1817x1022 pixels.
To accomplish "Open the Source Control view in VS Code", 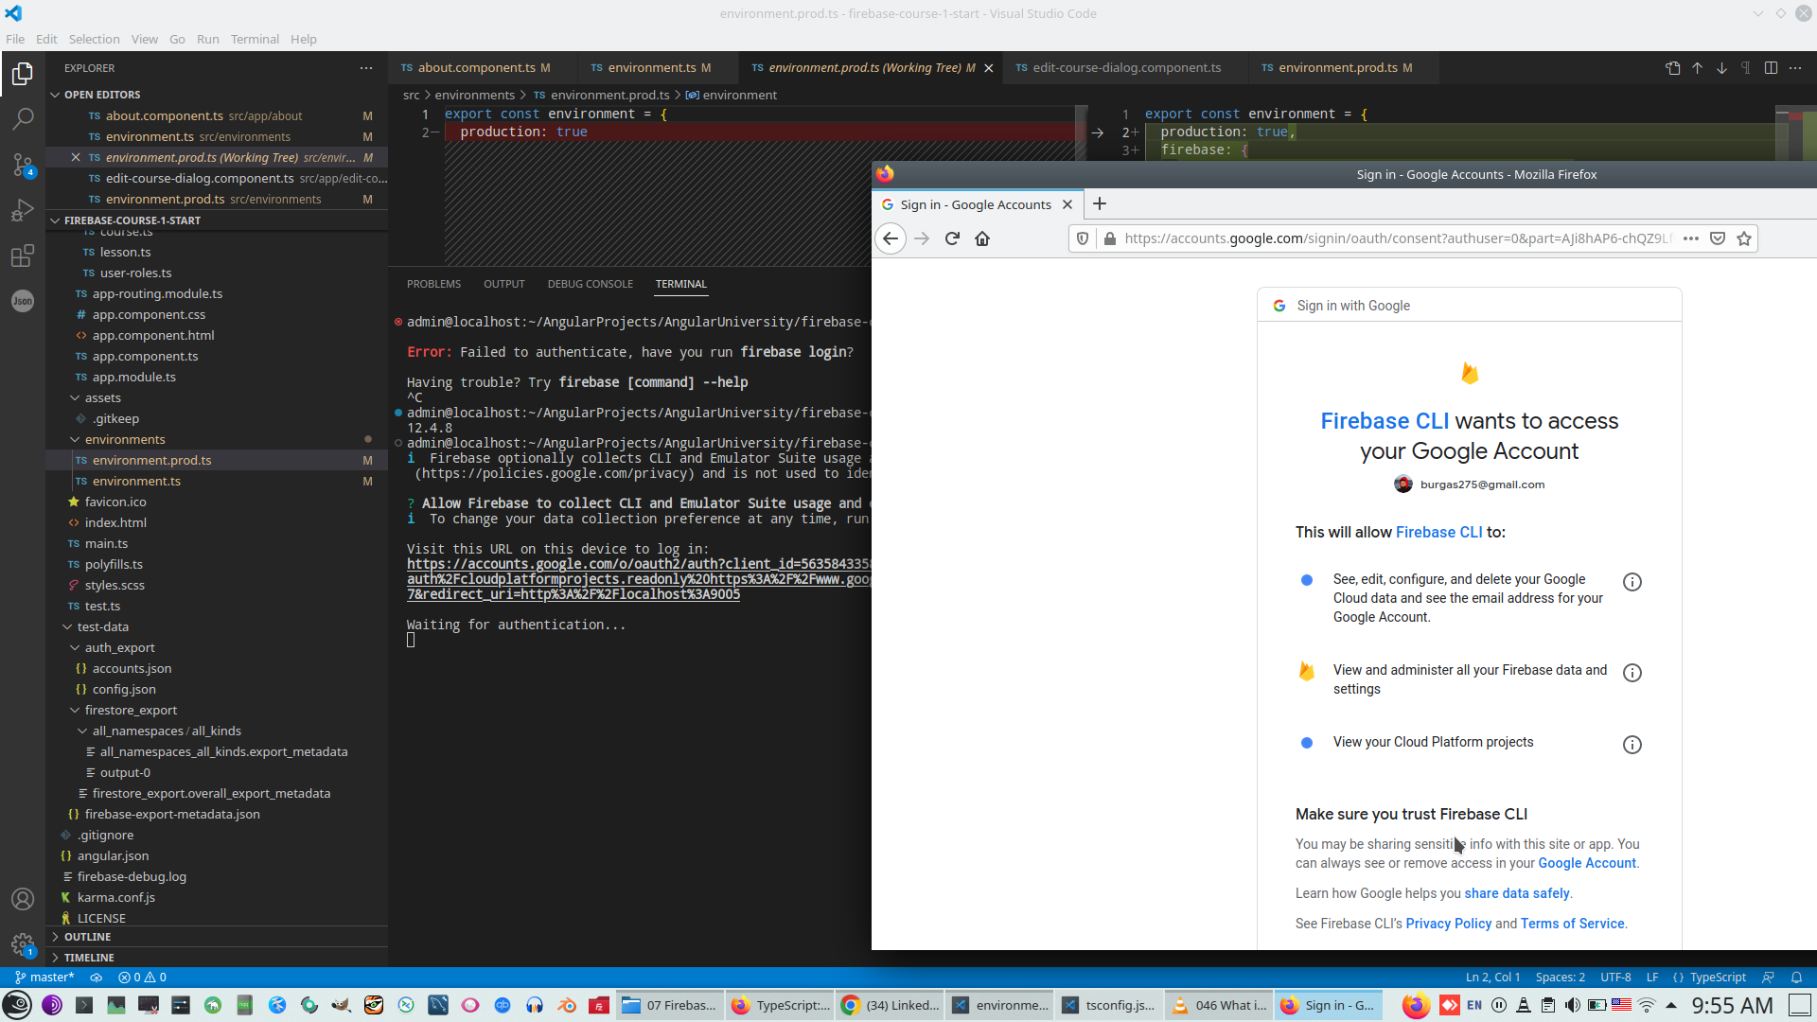I will [x=23, y=165].
